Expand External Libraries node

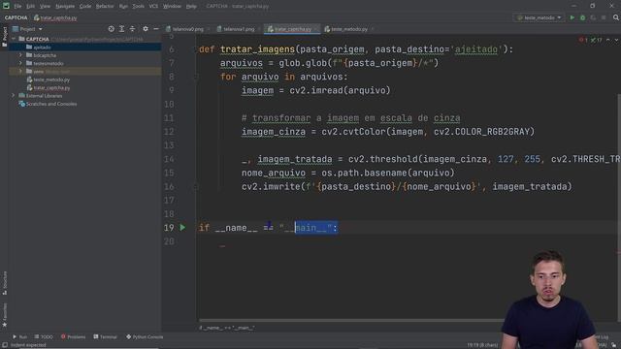point(13,95)
